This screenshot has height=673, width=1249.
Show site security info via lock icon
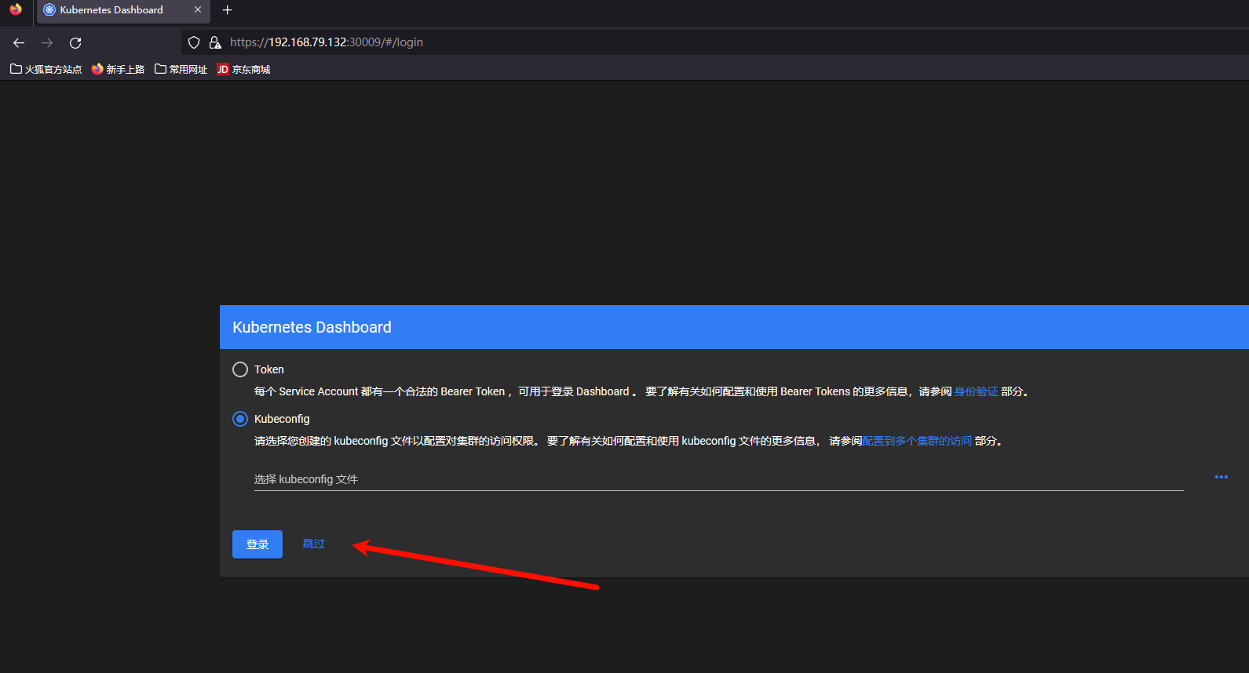[214, 42]
